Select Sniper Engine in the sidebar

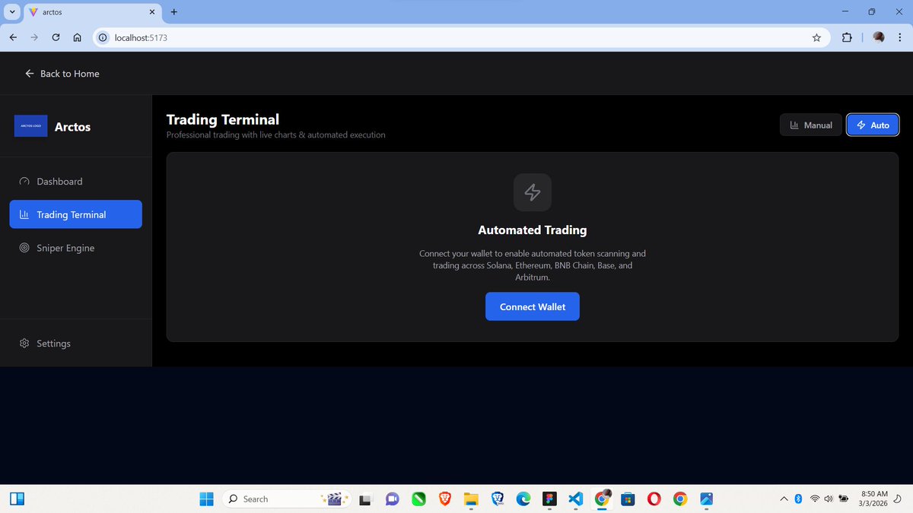[65, 248]
